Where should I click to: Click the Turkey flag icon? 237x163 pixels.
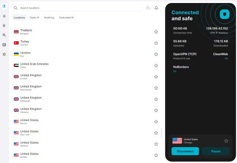[x=16, y=43]
